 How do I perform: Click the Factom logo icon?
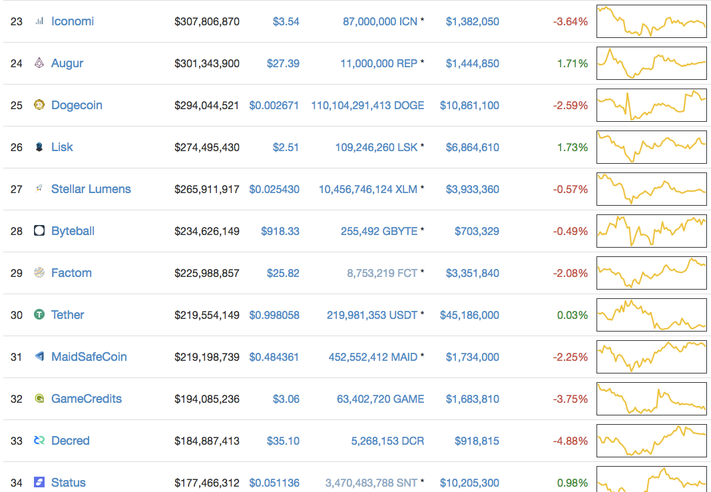39,273
